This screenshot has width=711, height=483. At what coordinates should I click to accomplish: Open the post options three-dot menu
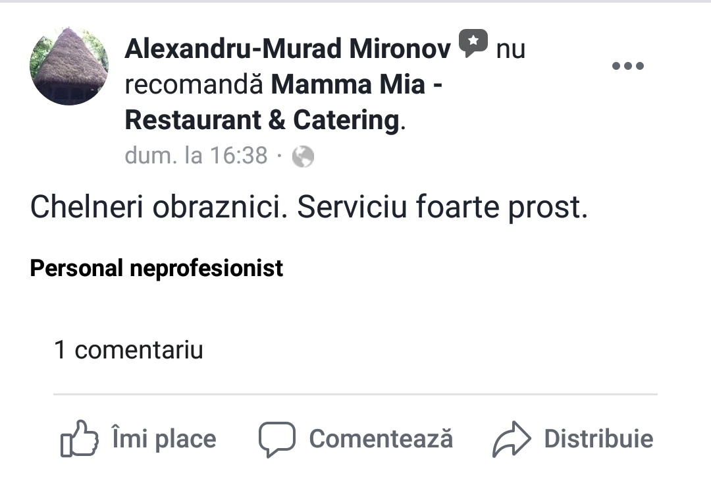click(x=627, y=66)
